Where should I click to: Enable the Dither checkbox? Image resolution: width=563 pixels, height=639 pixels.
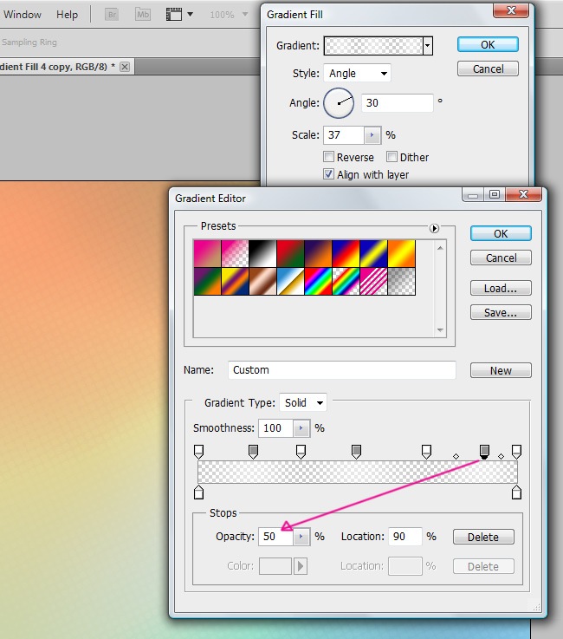click(392, 157)
